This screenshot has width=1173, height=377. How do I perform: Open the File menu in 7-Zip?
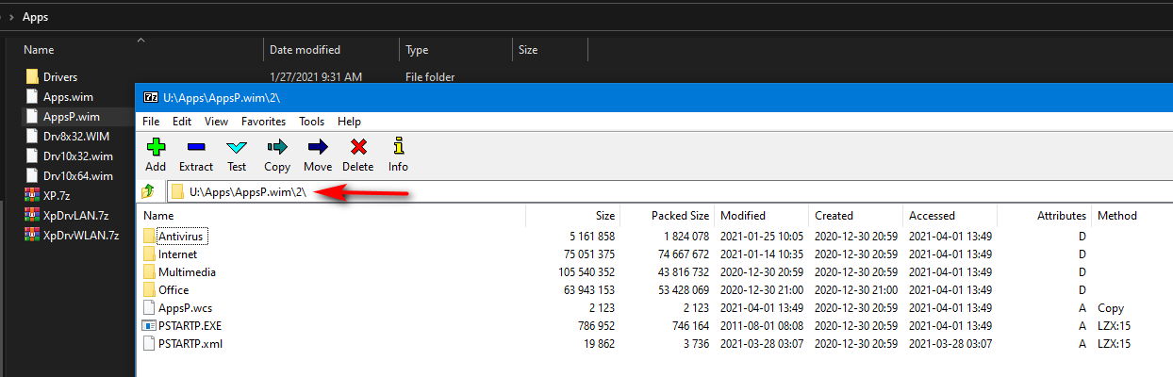[151, 122]
